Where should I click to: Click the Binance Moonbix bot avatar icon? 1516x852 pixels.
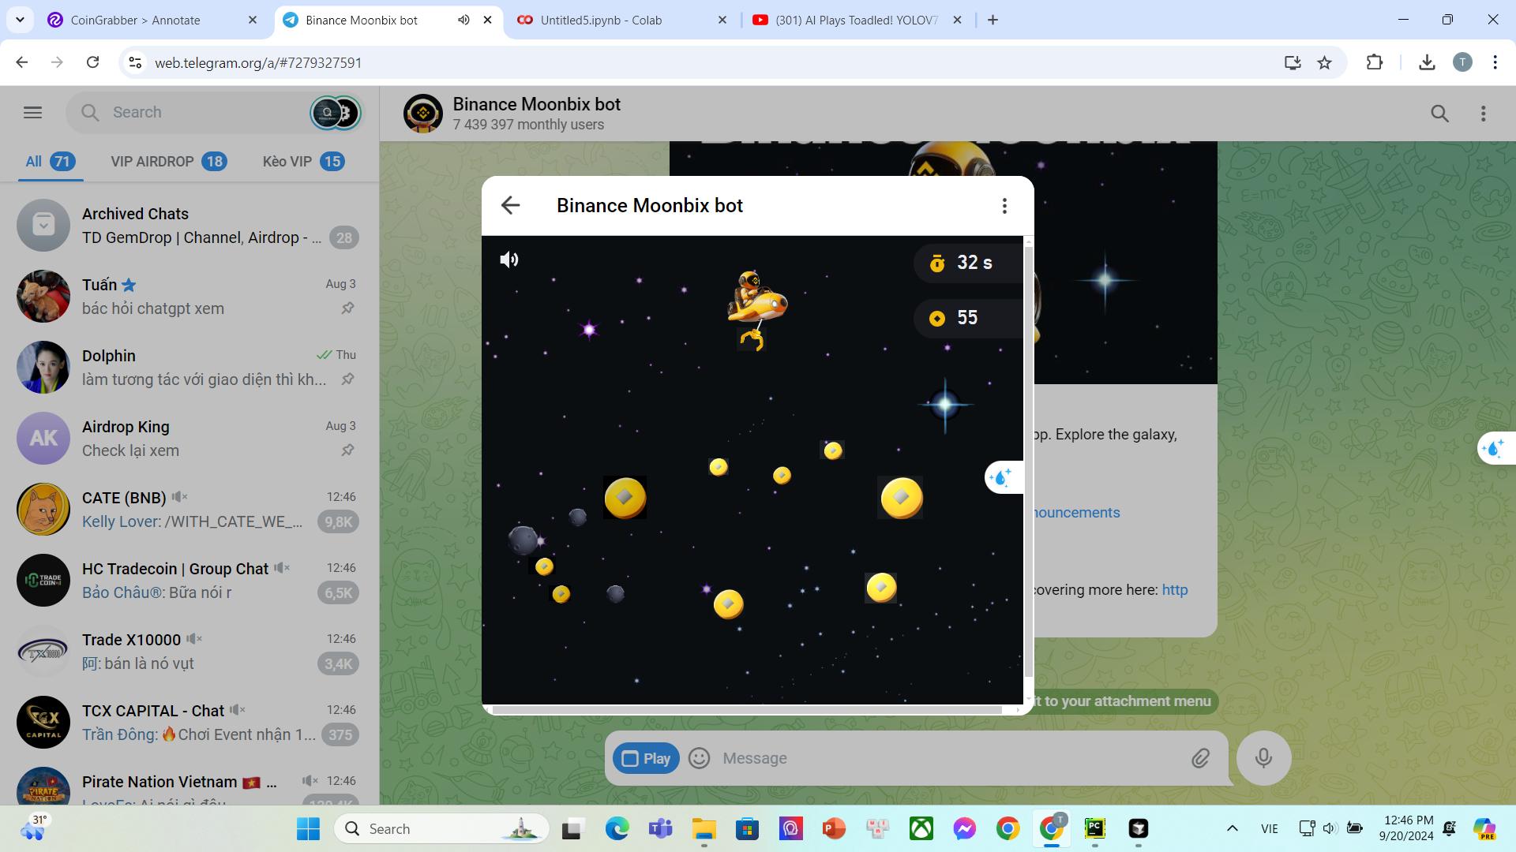[x=424, y=112]
